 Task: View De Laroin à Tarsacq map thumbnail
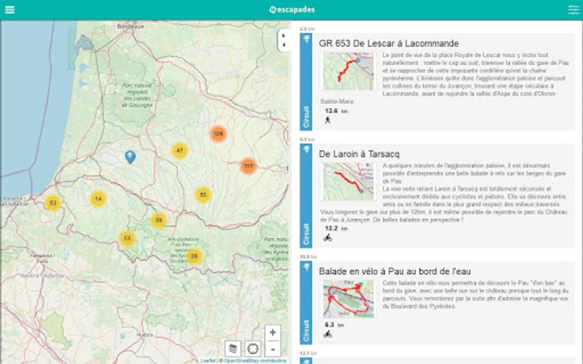coord(348,182)
